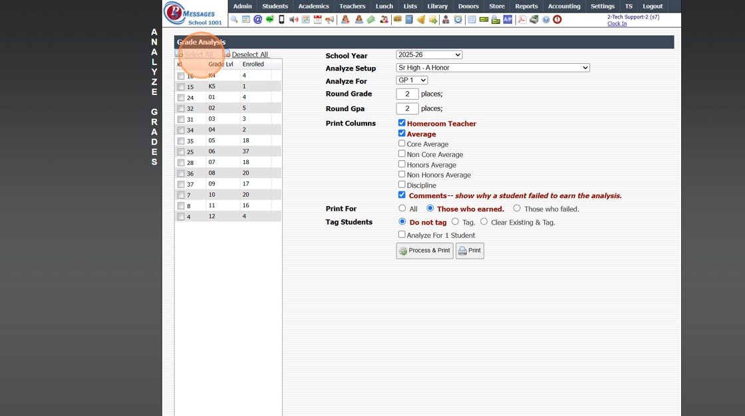Viewport: 745px width, 416px height.
Task: Enable Honors Average print column
Action: point(402,164)
